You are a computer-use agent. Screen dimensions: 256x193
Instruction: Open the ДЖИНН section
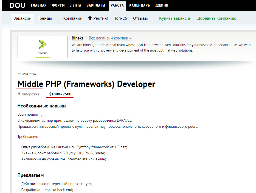tap(162, 5)
